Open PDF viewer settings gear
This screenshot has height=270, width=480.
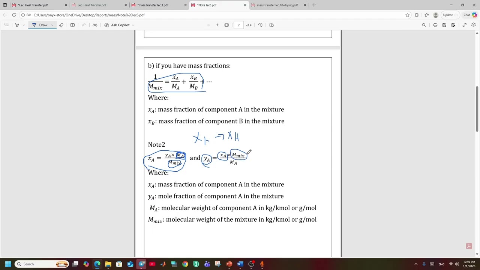[473, 25]
